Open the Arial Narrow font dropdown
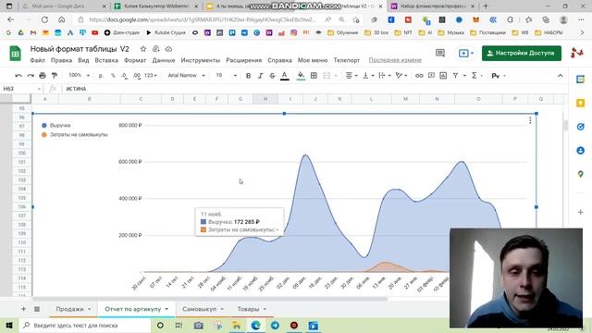The width and height of the screenshot is (592, 333). click(186, 76)
